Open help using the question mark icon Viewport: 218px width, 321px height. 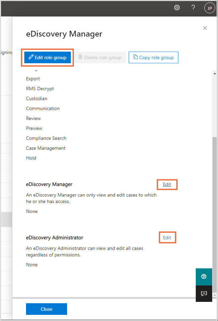[193, 7]
